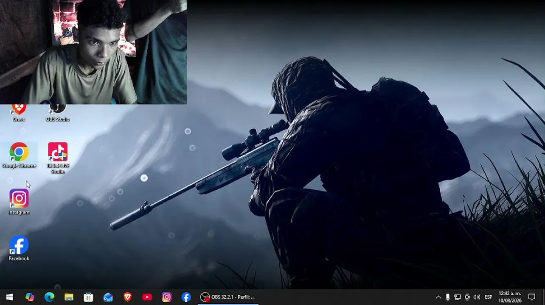Viewport: 545px width, 305px height.
Task: Open Microsoft Store from the taskbar
Action: (x=88, y=297)
